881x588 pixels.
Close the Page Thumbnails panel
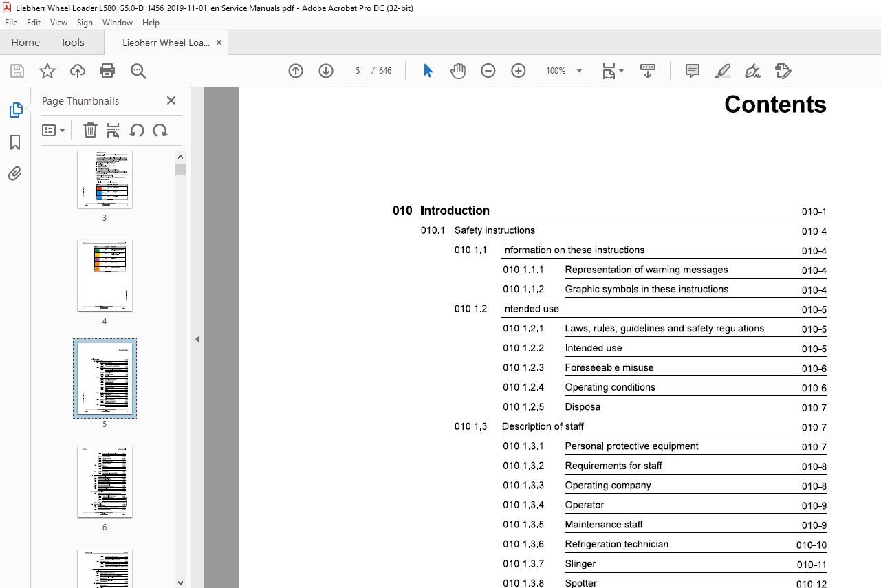(171, 100)
